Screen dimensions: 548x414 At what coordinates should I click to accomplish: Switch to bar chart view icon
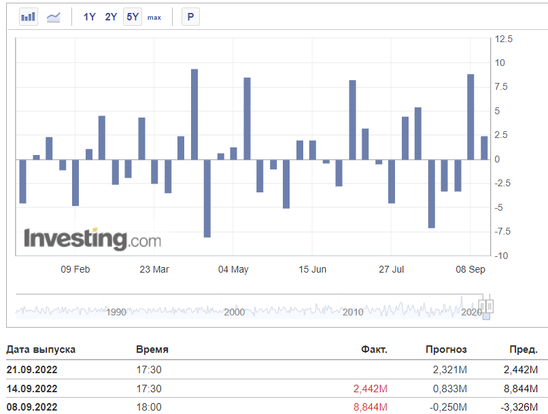coord(29,17)
